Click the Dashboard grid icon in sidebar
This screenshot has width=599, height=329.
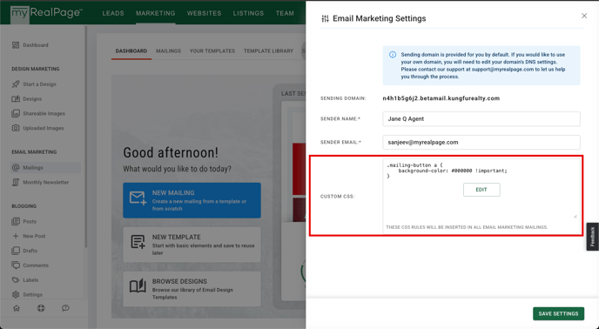(16, 45)
